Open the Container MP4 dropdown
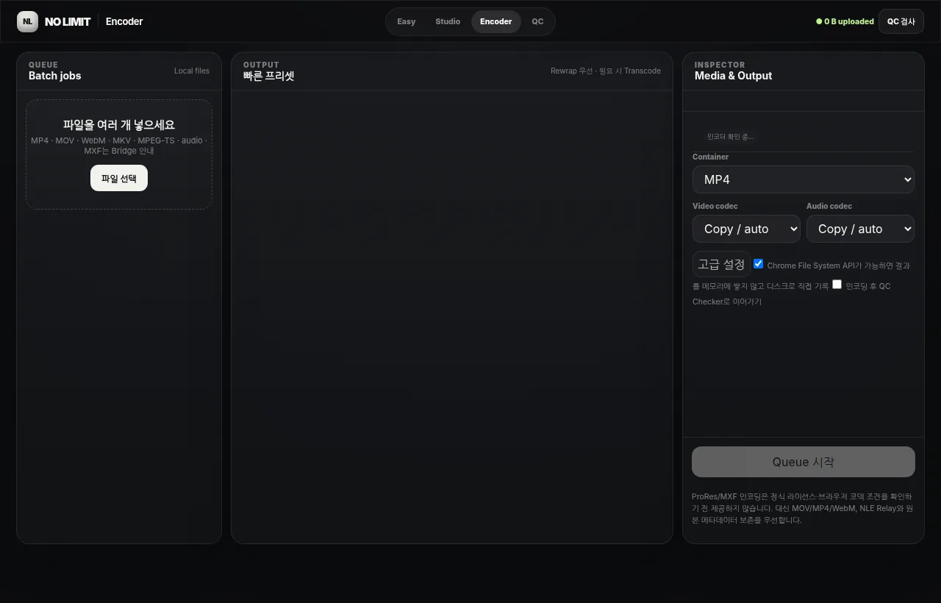 [x=804, y=179]
